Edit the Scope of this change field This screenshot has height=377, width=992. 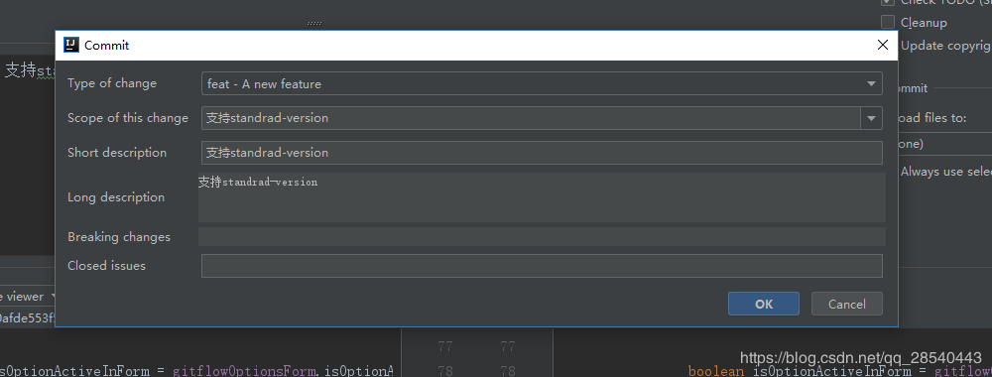point(531,118)
